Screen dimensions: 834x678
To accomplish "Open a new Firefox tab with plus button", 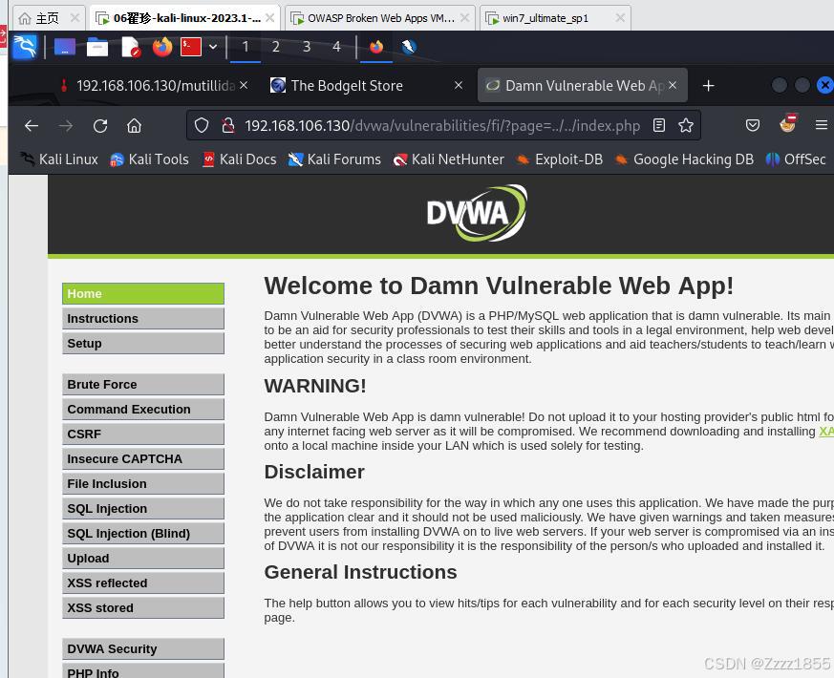I will pyautogui.click(x=708, y=86).
